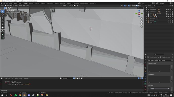Select the Move tool
Image resolution: width=174 pixels, height=97 pixels.
pos(3,18)
